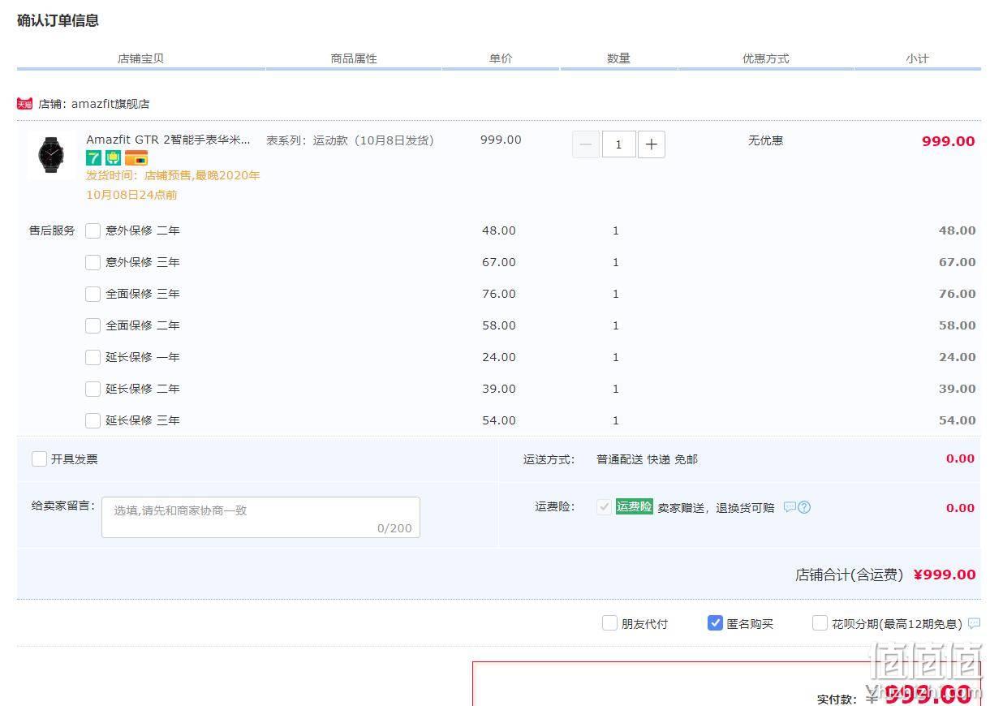Check 全面保修 二年 for 58.00
The image size is (990, 706).
(93, 325)
